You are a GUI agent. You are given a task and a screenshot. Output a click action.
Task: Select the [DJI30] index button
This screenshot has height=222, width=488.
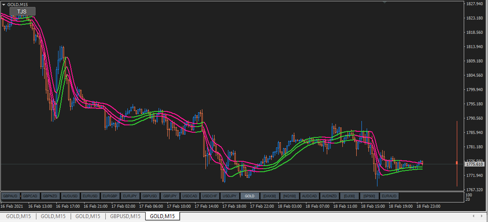349,196
